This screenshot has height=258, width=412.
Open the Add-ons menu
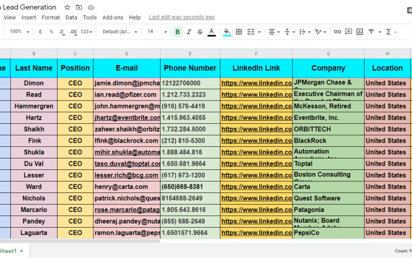pyautogui.click(x=113, y=18)
